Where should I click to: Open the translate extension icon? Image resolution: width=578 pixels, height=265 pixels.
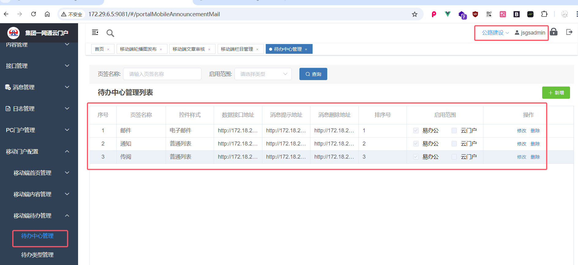(503, 14)
